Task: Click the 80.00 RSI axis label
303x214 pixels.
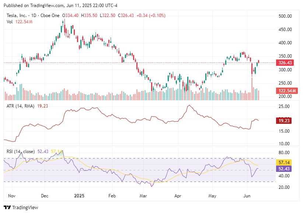Action: click(x=284, y=153)
